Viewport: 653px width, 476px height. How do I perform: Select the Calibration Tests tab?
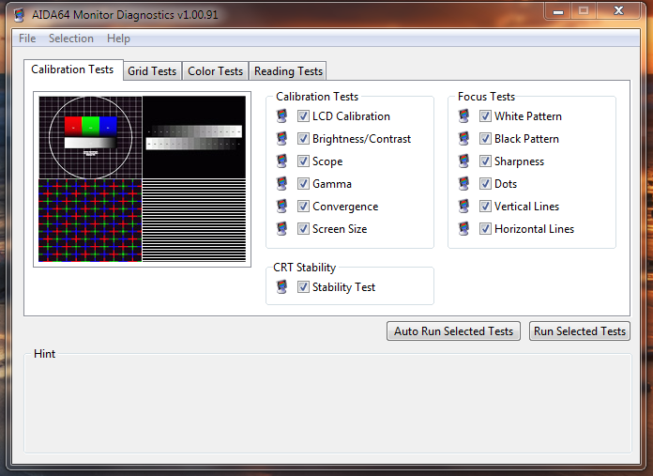tap(72, 69)
